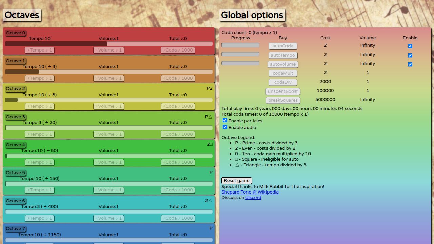The height and width of the screenshot is (244, 434).
Task: Click the Octaves heading
Action: (x=22, y=15)
